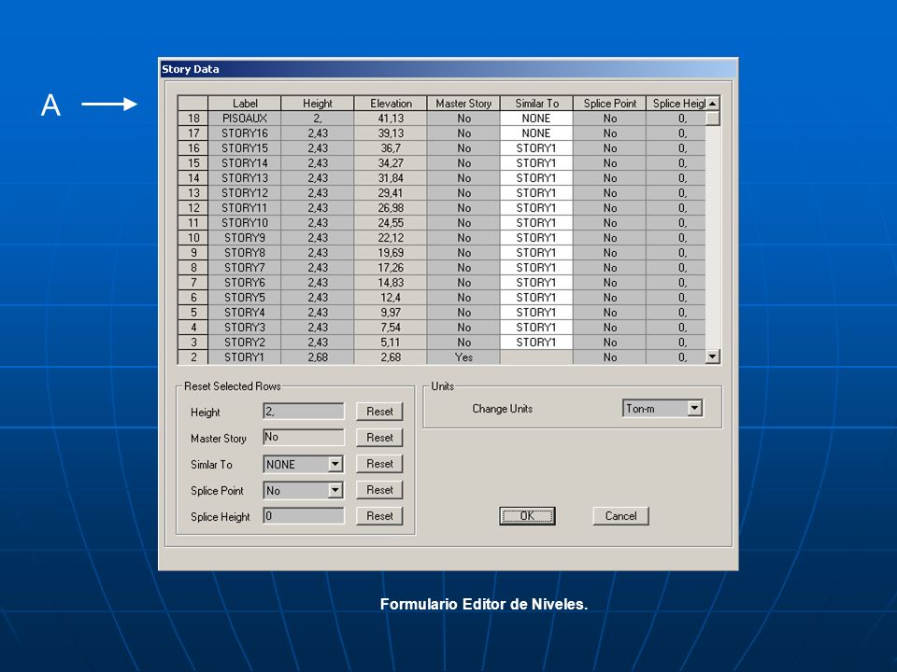Select row number 10
897x672 pixels.
[193, 238]
